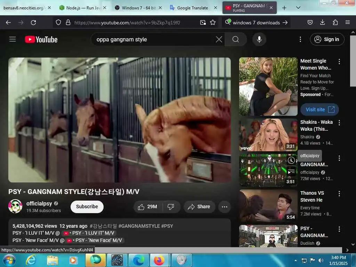Open picture-in-picture icon in address bar
The image size is (356, 267).
pyautogui.click(x=203, y=23)
